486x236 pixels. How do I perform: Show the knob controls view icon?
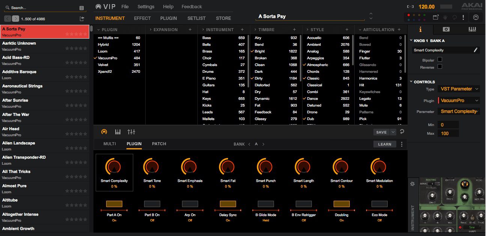tap(104, 132)
